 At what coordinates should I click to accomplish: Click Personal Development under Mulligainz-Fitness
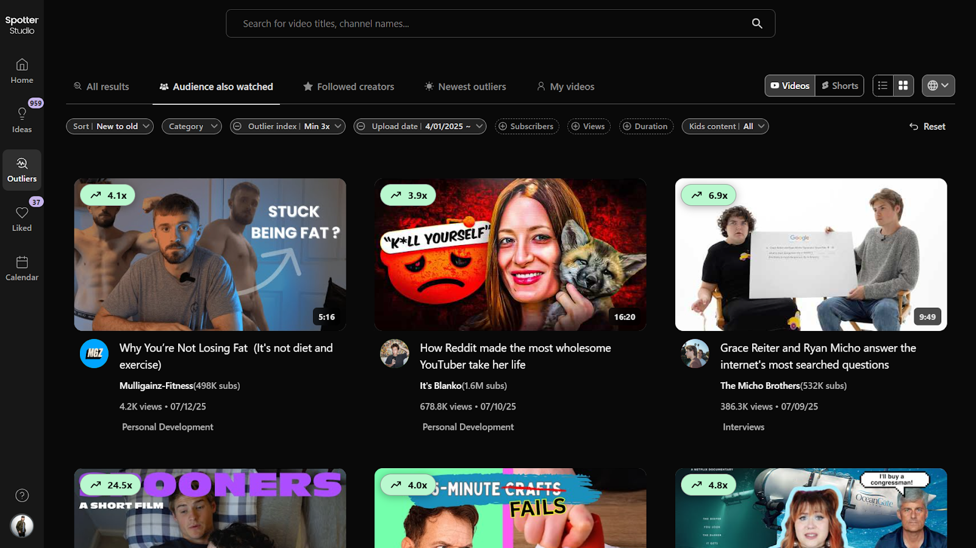pyautogui.click(x=168, y=427)
